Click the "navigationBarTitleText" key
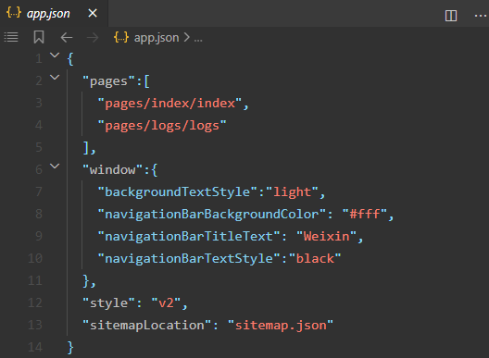This screenshot has height=358, width=489. click(x=189, y=236)
